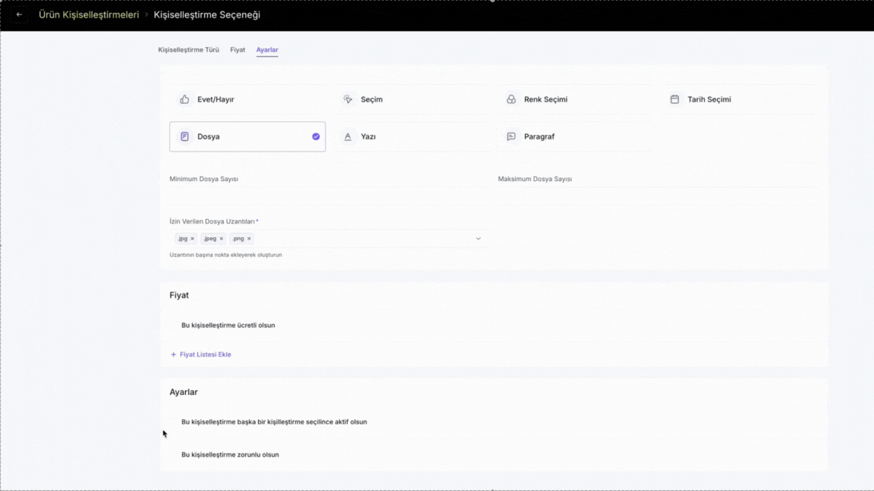The height and width of the screenshot is (491, 874).
Task: Remove the .jpg extension tag
Action: pos(192,239)
